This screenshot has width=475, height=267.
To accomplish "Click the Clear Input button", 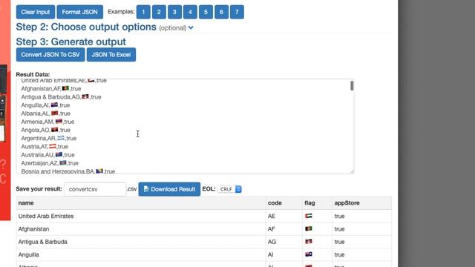I will tap(36, 12).
